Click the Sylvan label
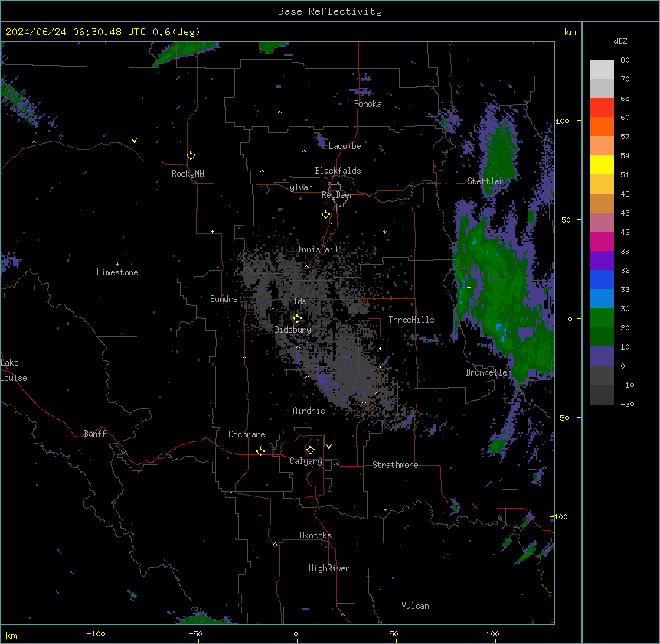Image resolution: width=660 pixels, height=644 pixels. coord(299,187)
